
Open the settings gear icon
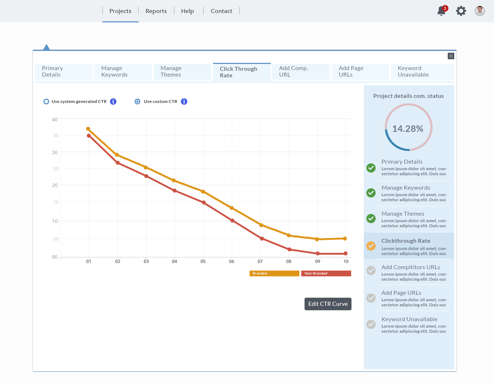point(461,11)
